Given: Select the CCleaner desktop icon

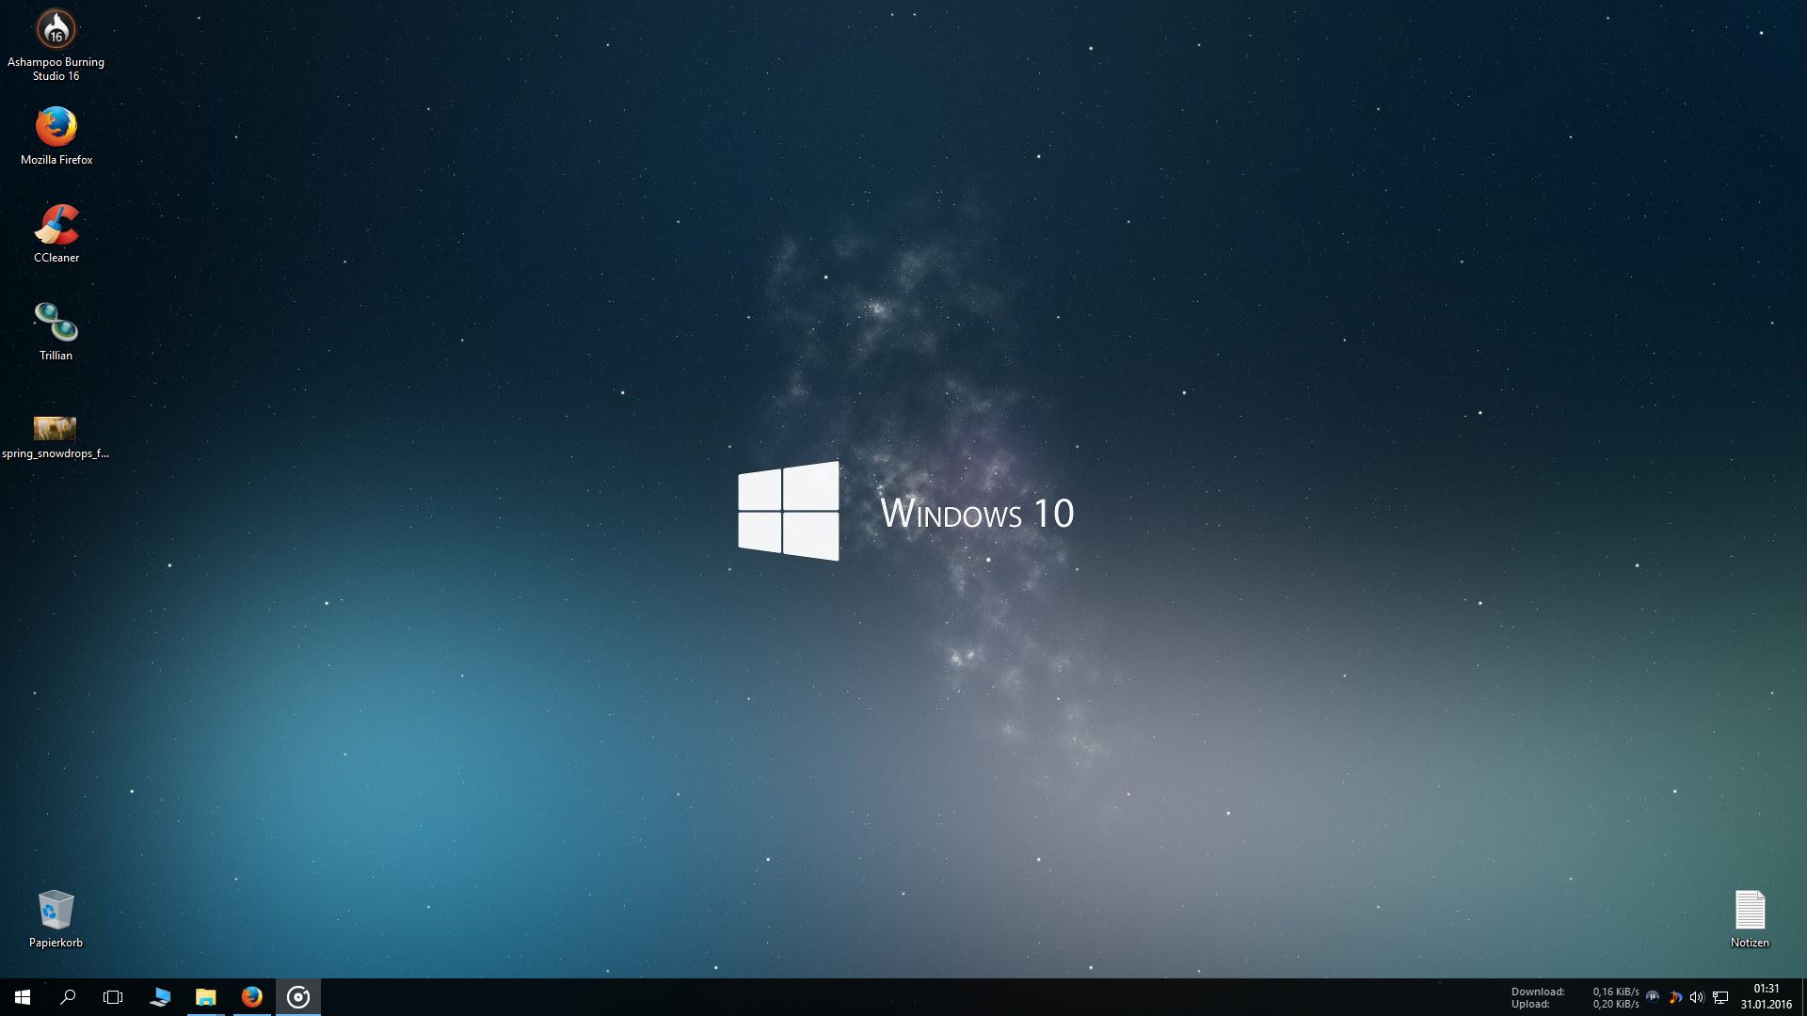Looking at the screenshot, I should [x=56, y=233].
